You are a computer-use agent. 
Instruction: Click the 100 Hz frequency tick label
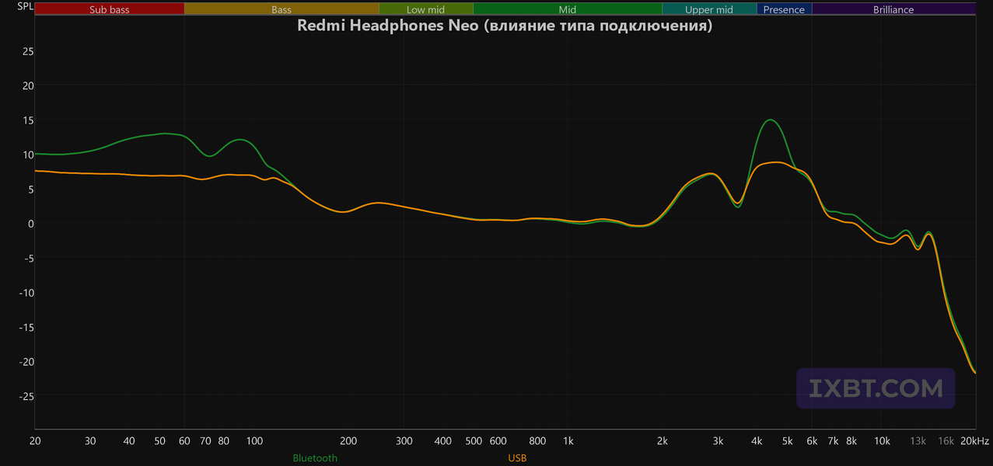254,441
